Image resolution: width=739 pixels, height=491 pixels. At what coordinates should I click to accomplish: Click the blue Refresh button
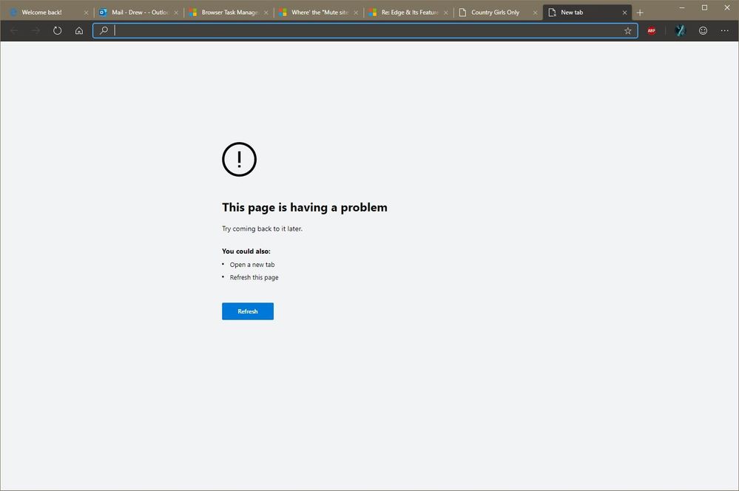click(x=248, y=311)
